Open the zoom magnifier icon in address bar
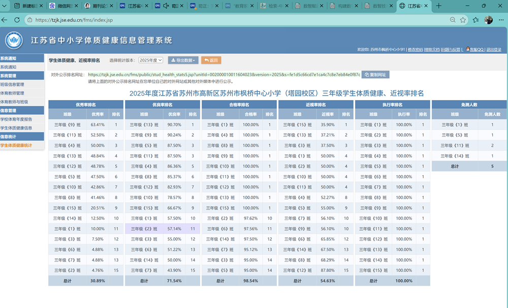 453,20
